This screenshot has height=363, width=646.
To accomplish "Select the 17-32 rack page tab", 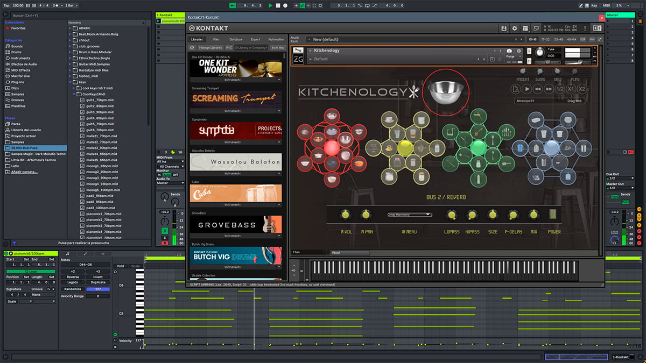I will coord(546,39).
